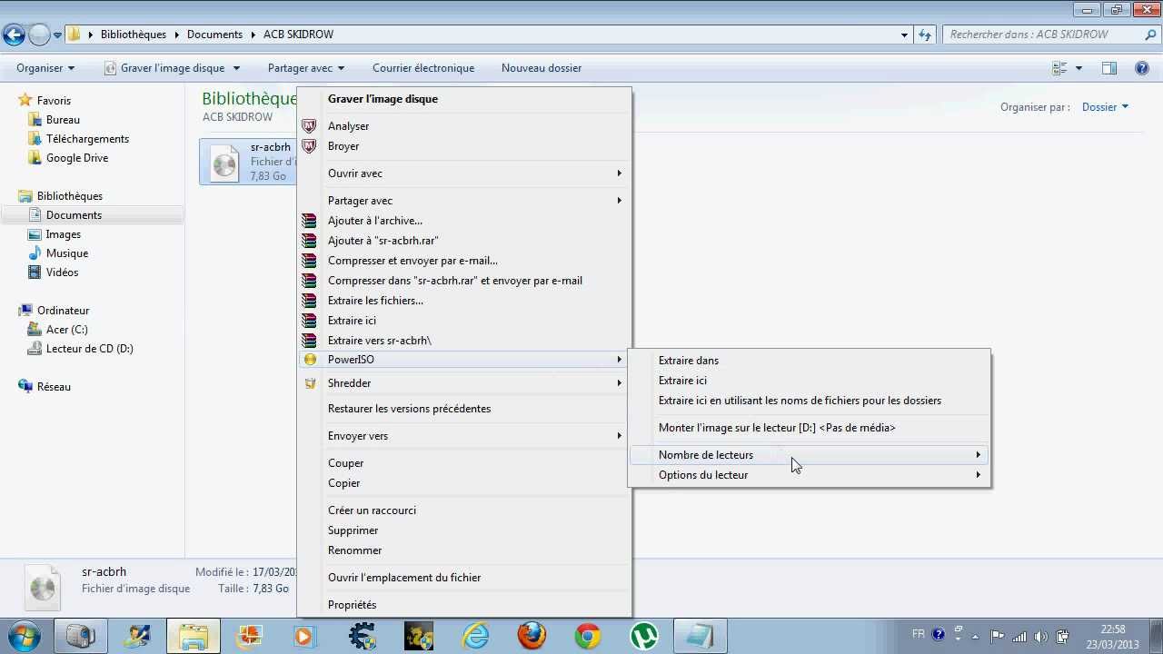This screenshot has width=1163, height=654.
Task: Launch Google Chrome from the taskbar
Action: (x=588, y=637)
